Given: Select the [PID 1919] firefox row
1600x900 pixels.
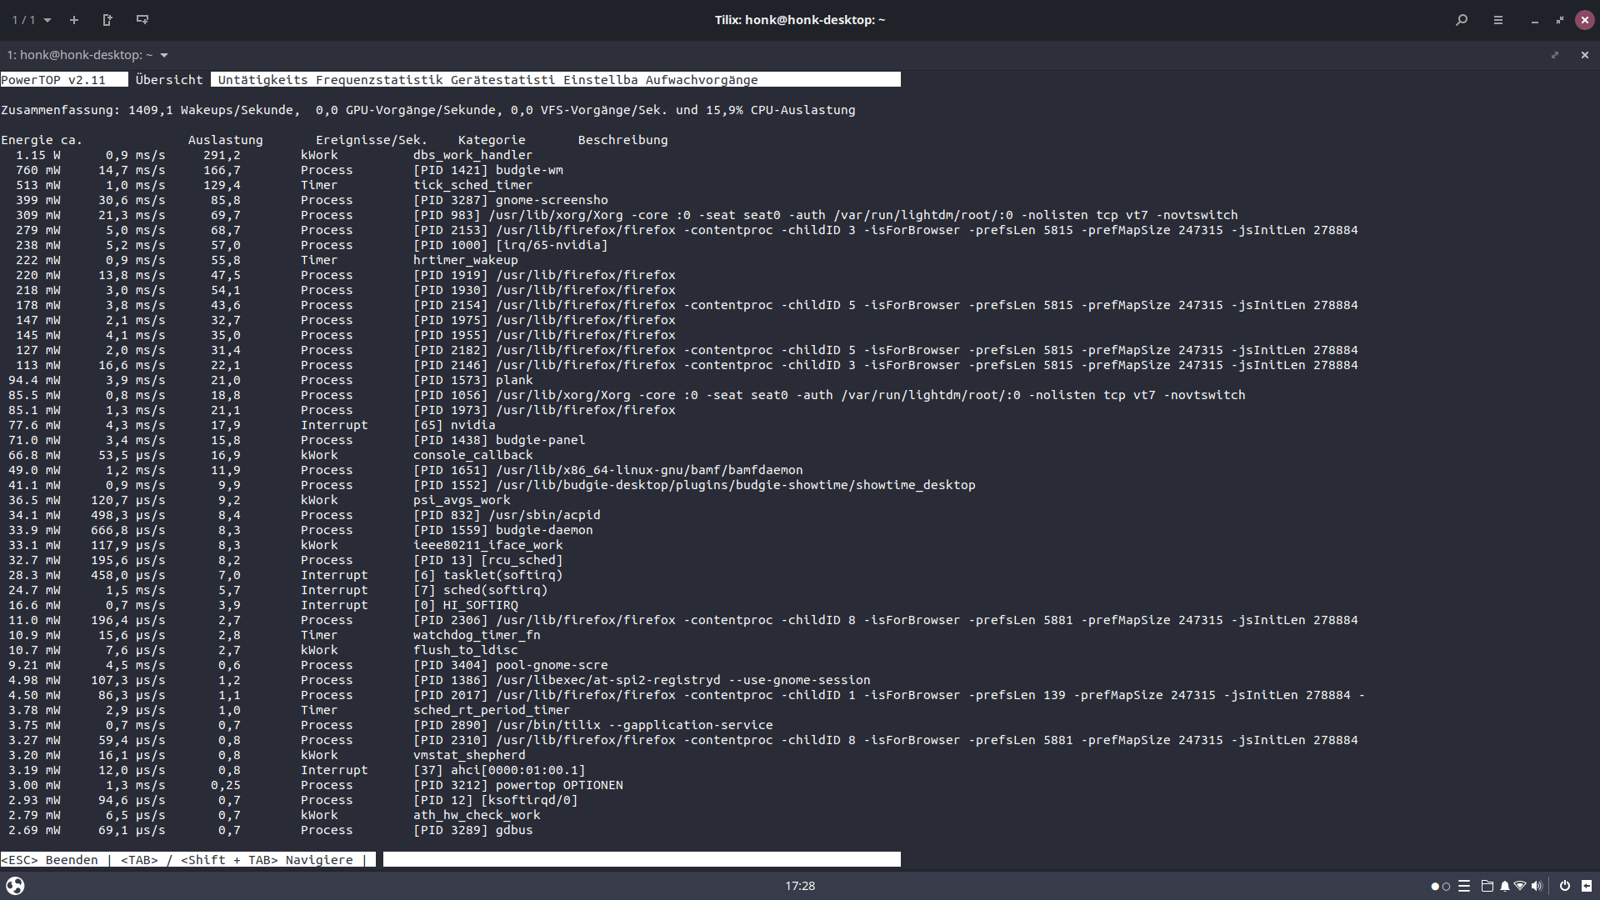Looking at the screenshot, I should pos(338,275).
